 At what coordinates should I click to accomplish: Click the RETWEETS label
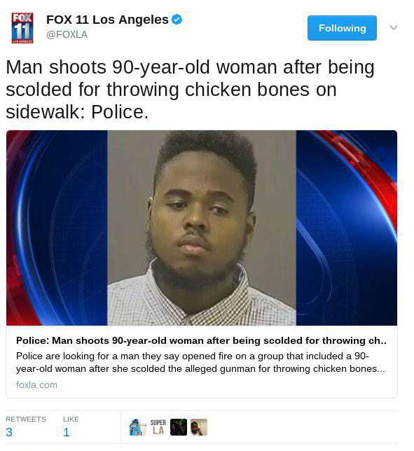26,419
